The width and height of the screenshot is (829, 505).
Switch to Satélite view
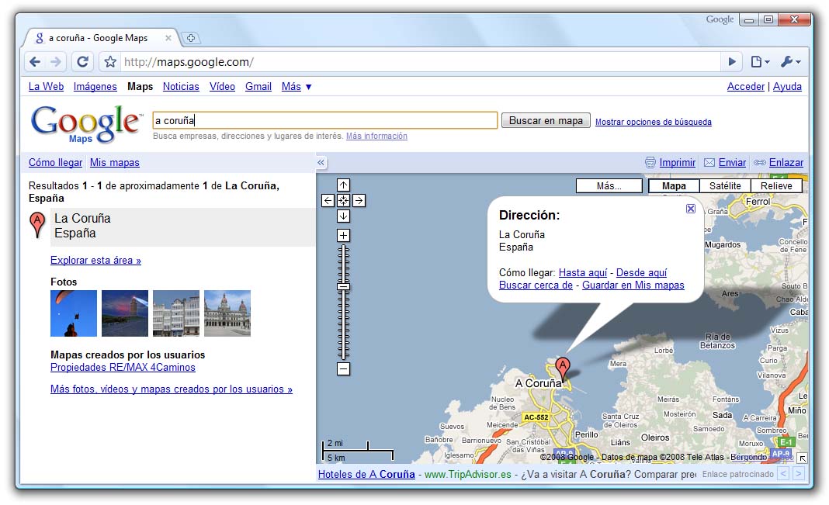tap(725, 186)
